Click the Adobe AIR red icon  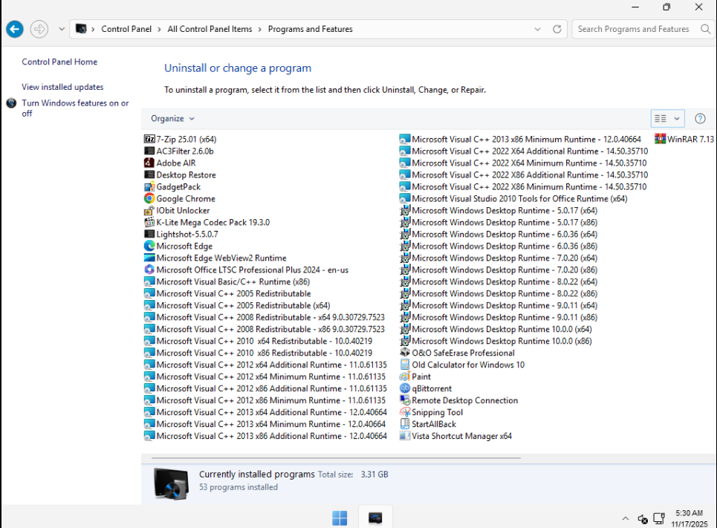coord(149,163)
